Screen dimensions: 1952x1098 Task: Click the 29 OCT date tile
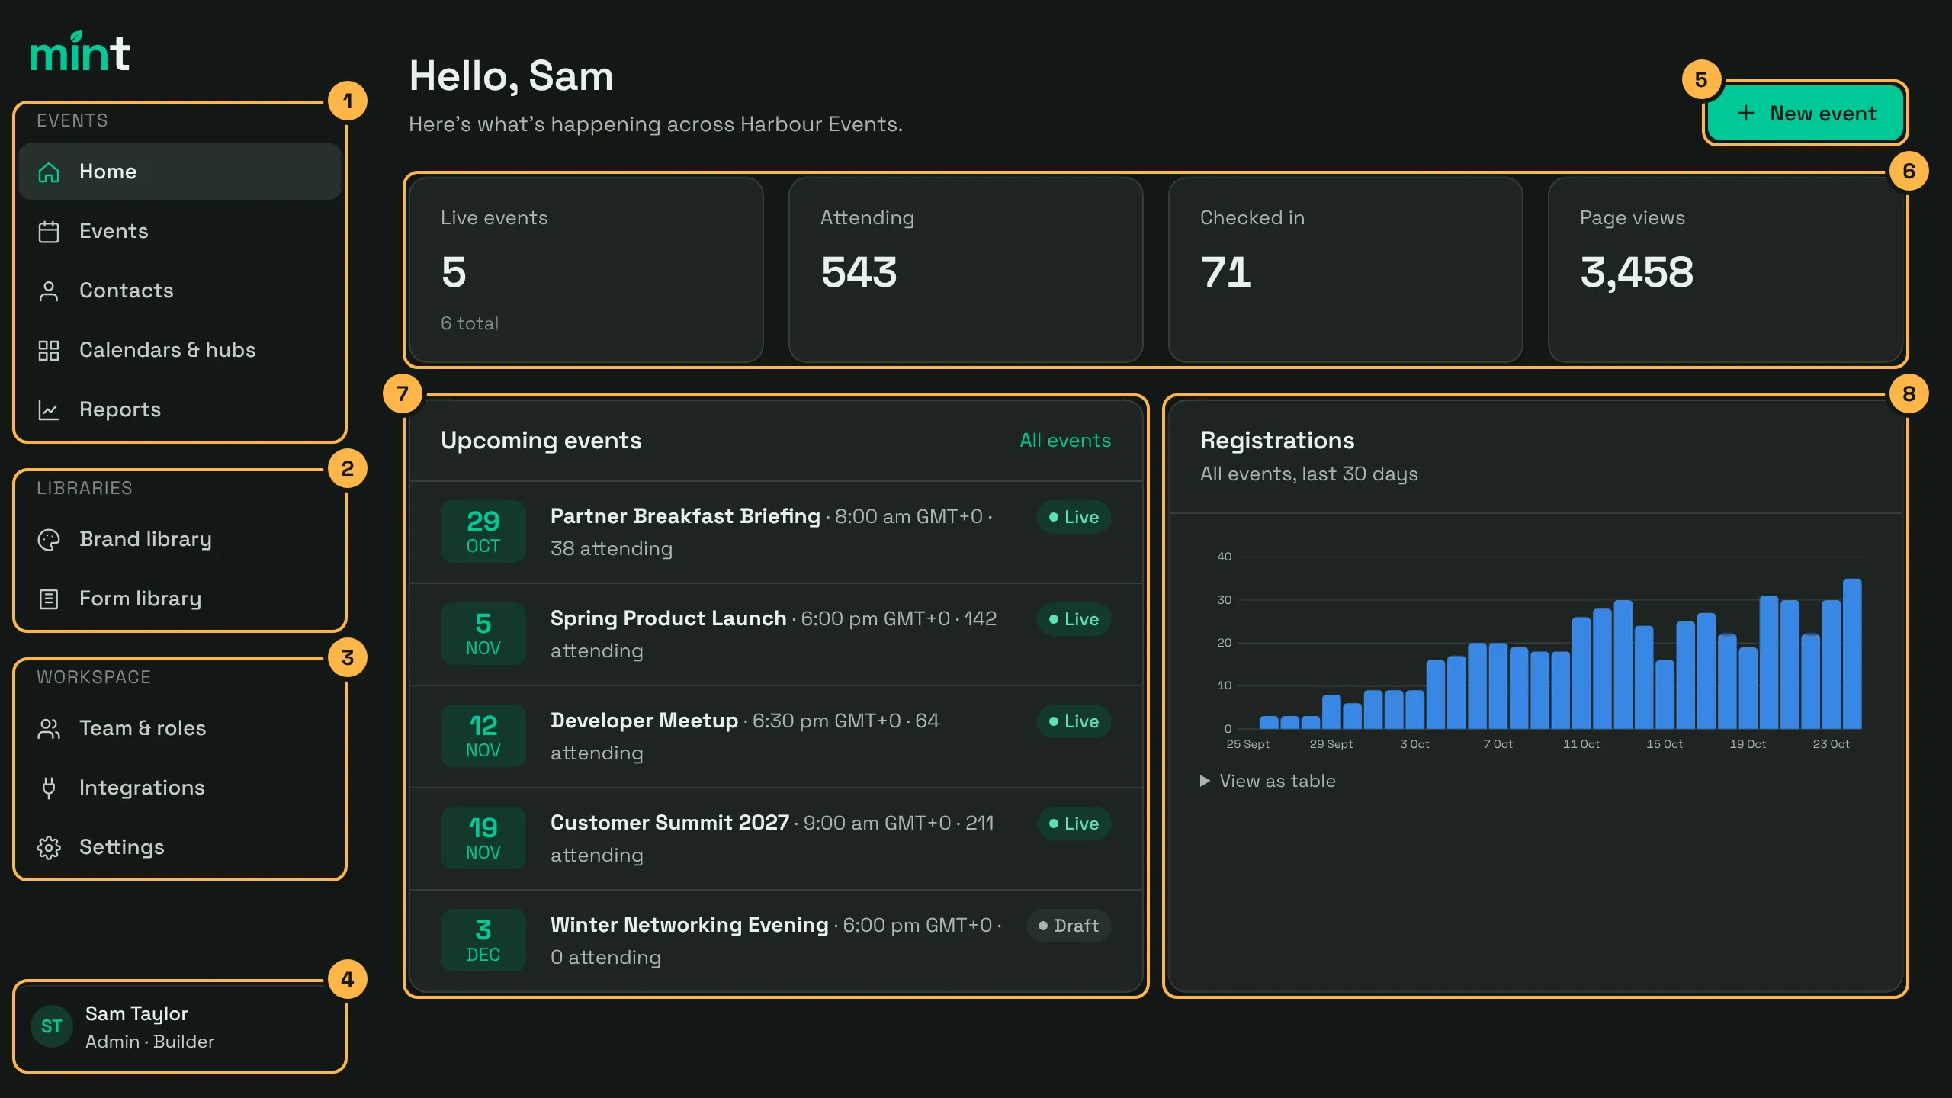[x=483, y=531]
